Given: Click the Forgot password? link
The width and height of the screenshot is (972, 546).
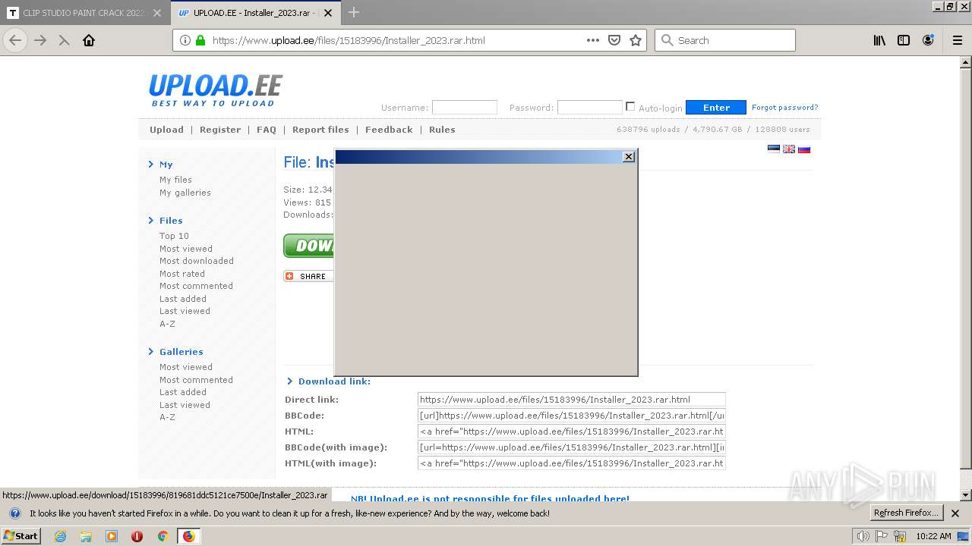Looking at the screenshot, I should coord(784,108).
